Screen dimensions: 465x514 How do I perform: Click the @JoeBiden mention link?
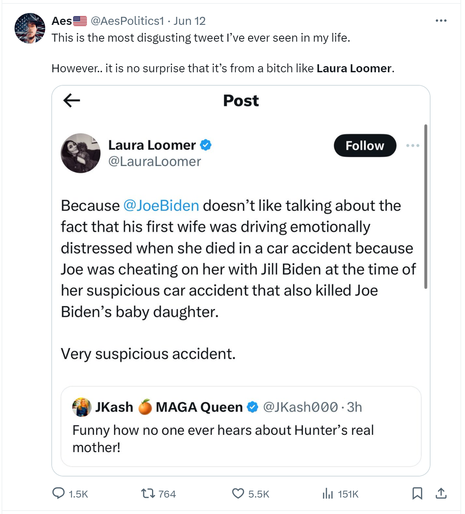pyautogui.click(x=161, y=206)
